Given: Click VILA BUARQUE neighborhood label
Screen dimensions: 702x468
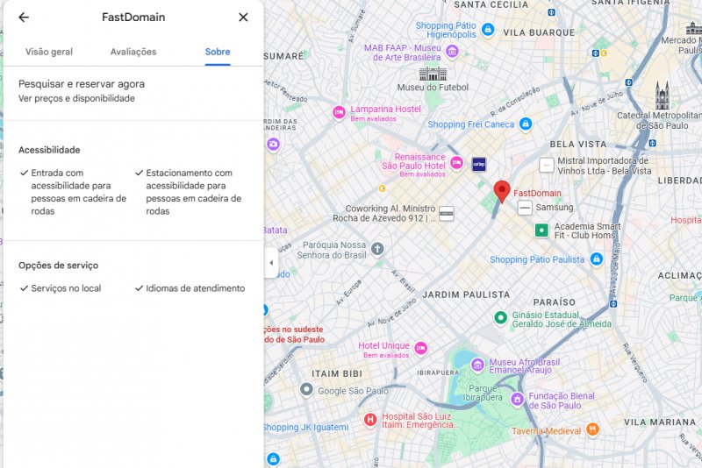Looking at the screenshot, I should point(539,32).
